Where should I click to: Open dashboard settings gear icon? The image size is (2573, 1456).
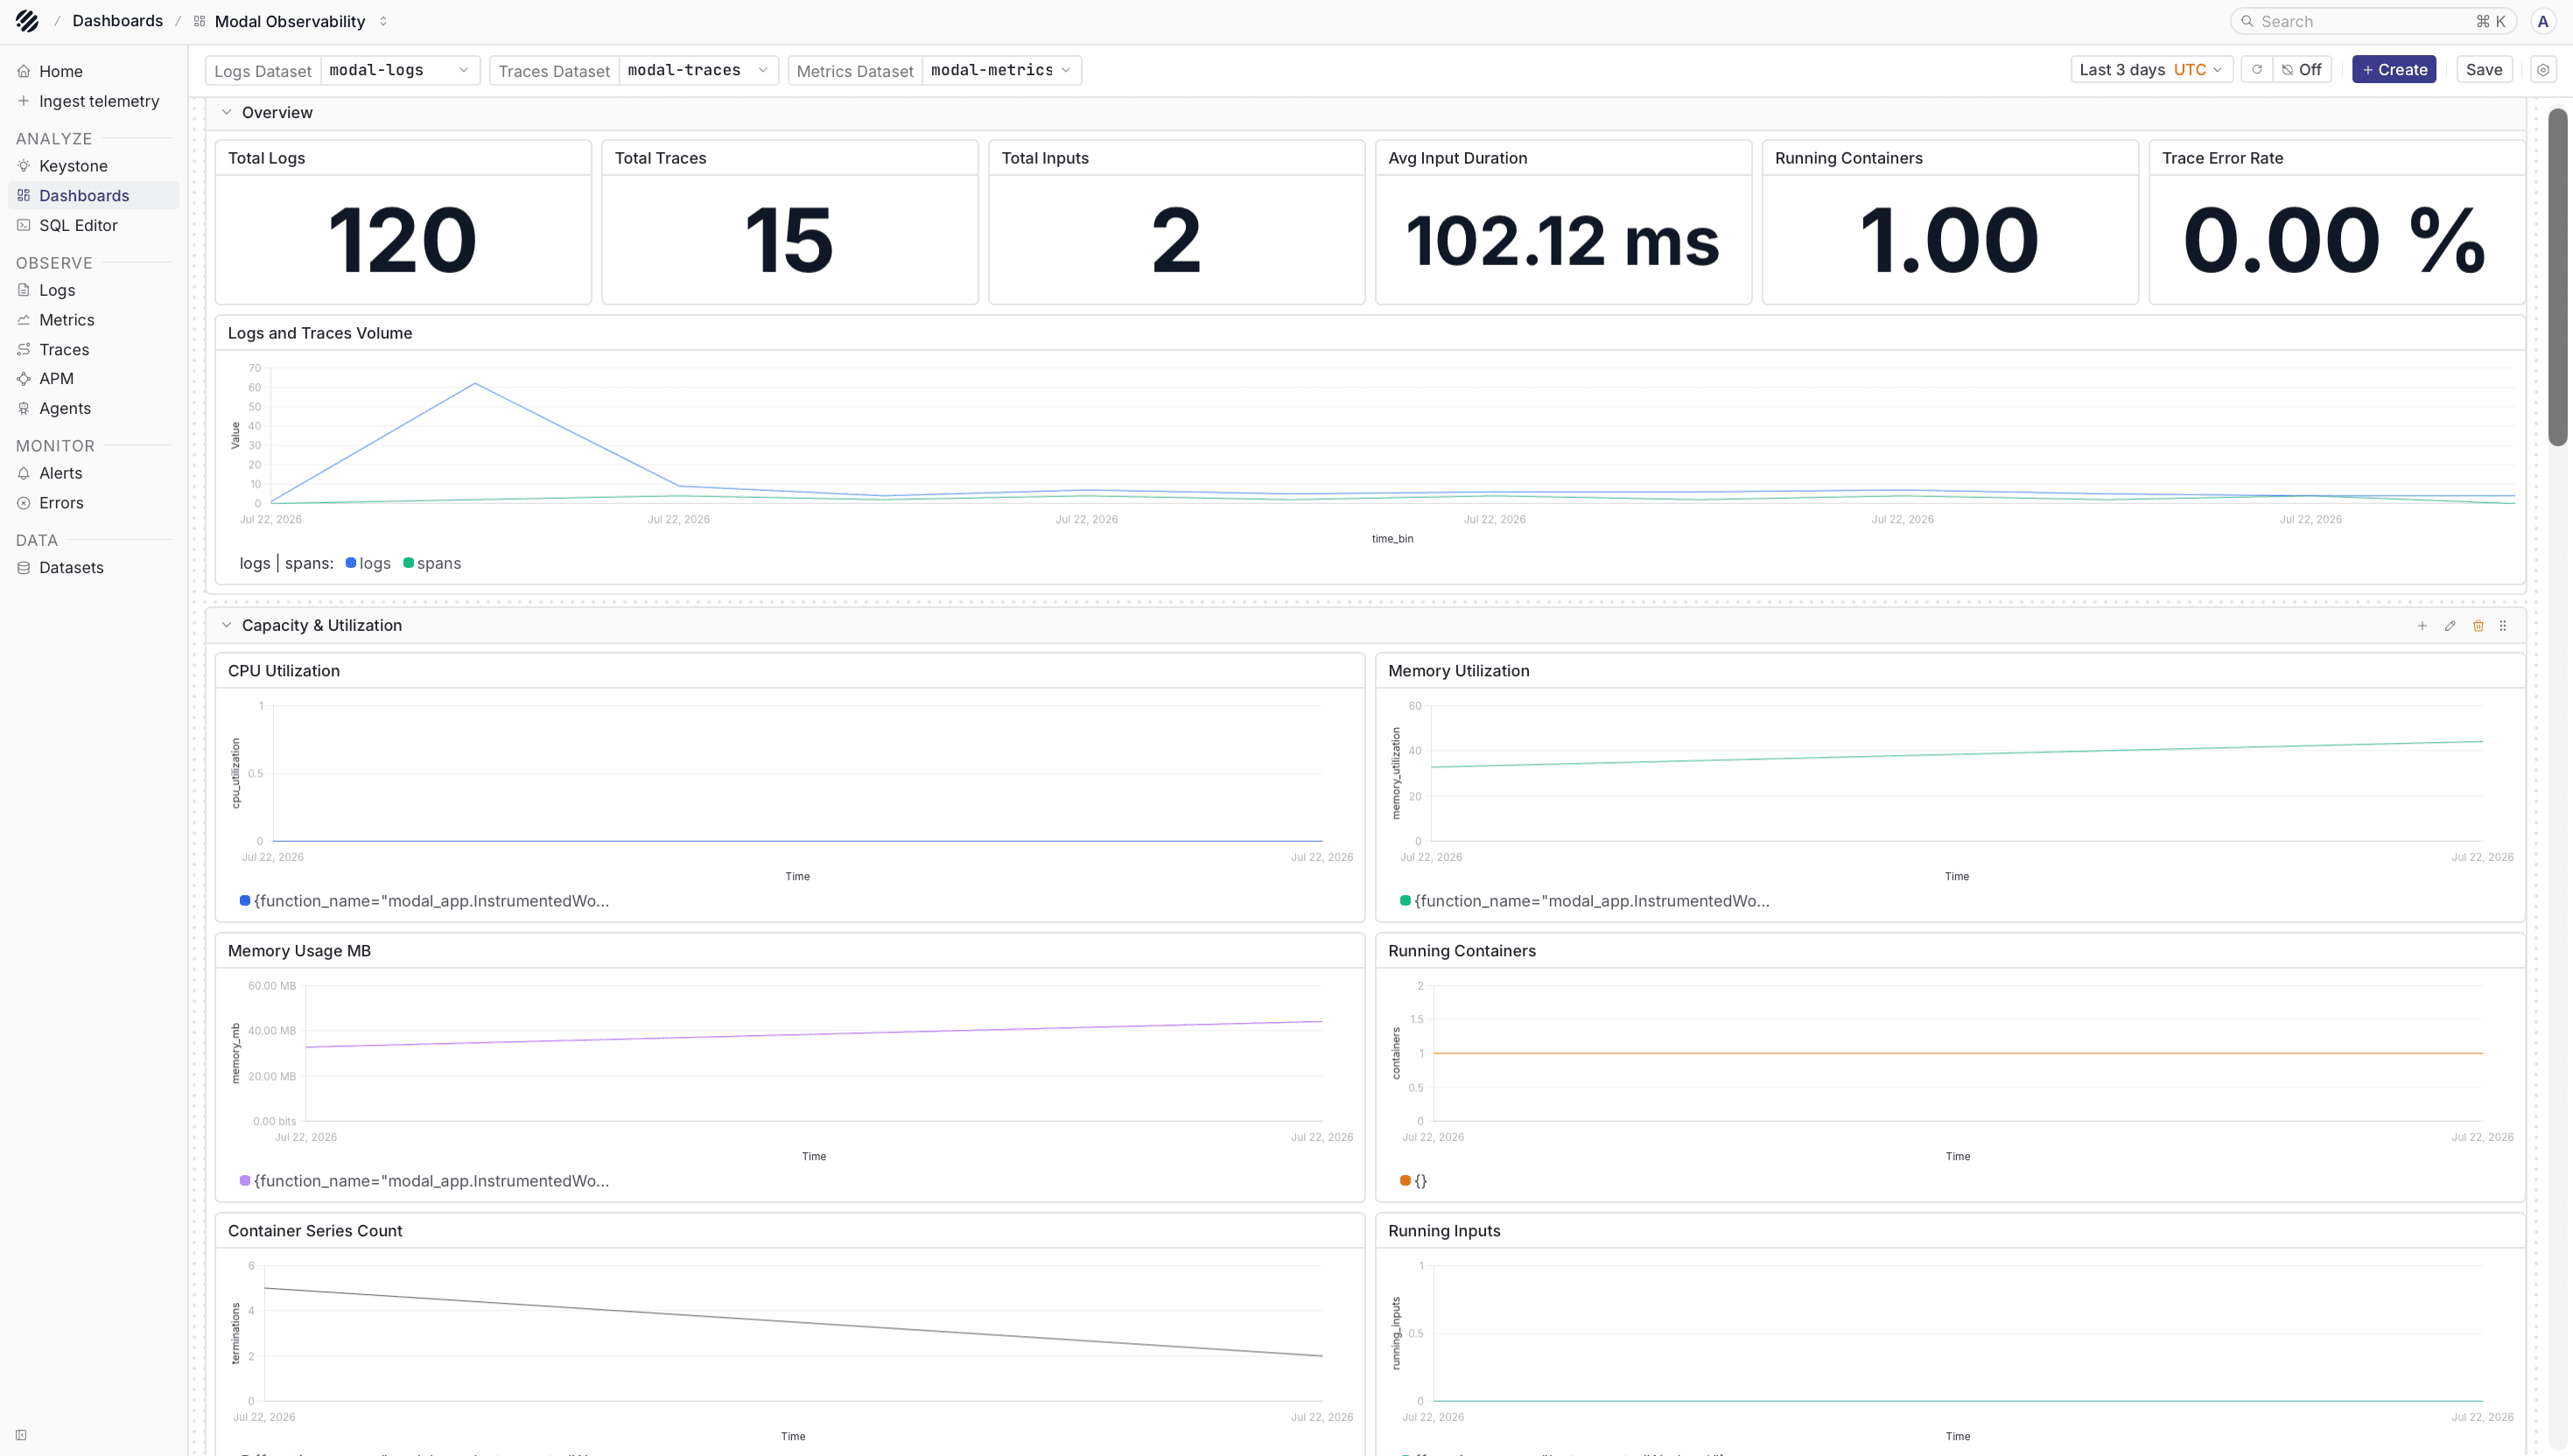[2543, 70]
